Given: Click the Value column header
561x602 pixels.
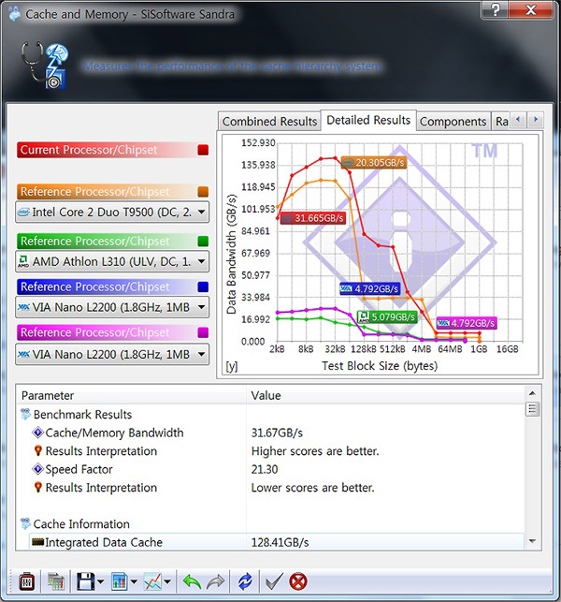Looking at the screenshot, I should 385,395.
